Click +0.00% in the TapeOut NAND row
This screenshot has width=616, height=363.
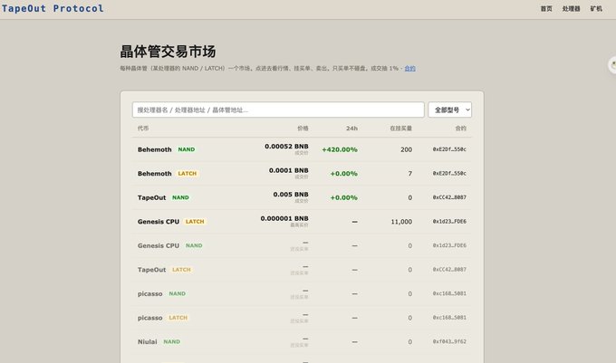[343, 197]
